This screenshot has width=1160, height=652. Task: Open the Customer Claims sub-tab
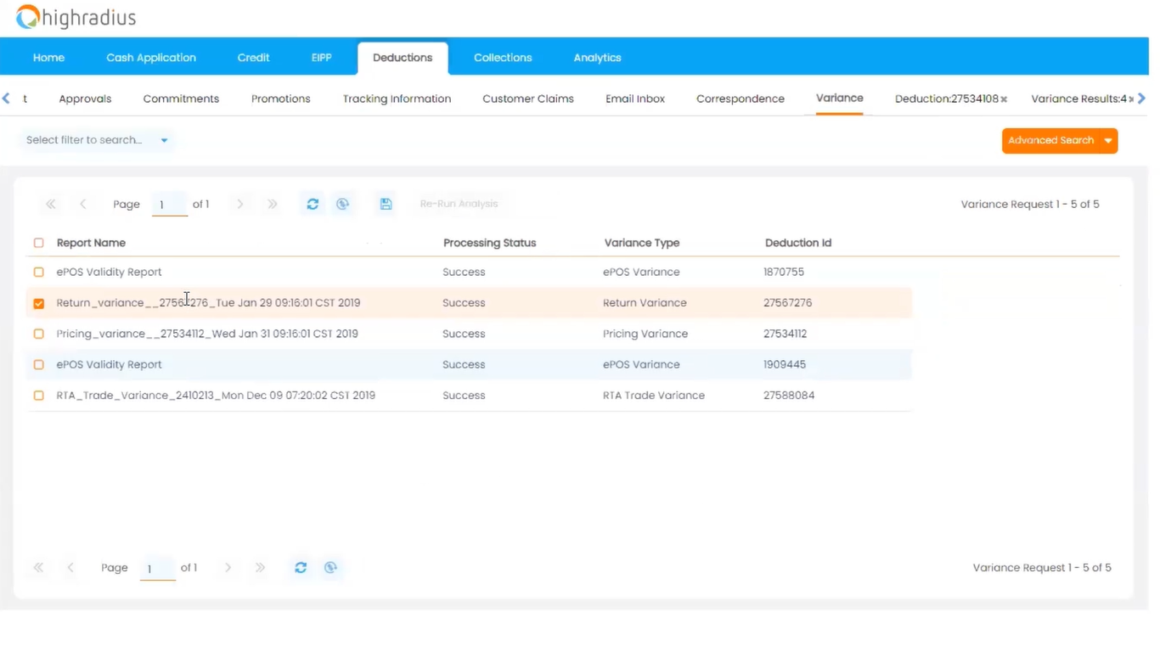click(528, 98)
